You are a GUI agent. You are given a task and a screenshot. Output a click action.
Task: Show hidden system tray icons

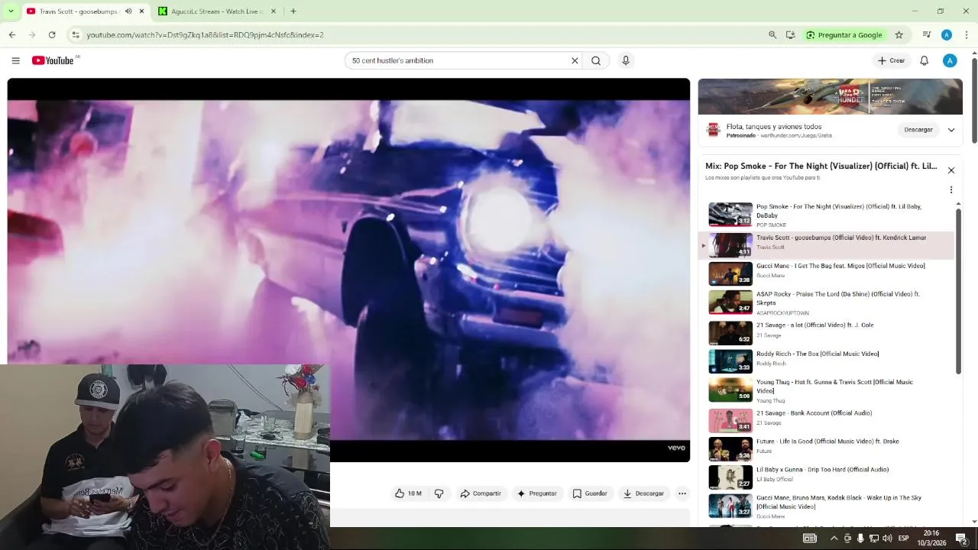pos(834,539)
